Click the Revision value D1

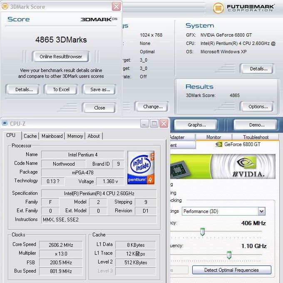(x=146, y=211)
